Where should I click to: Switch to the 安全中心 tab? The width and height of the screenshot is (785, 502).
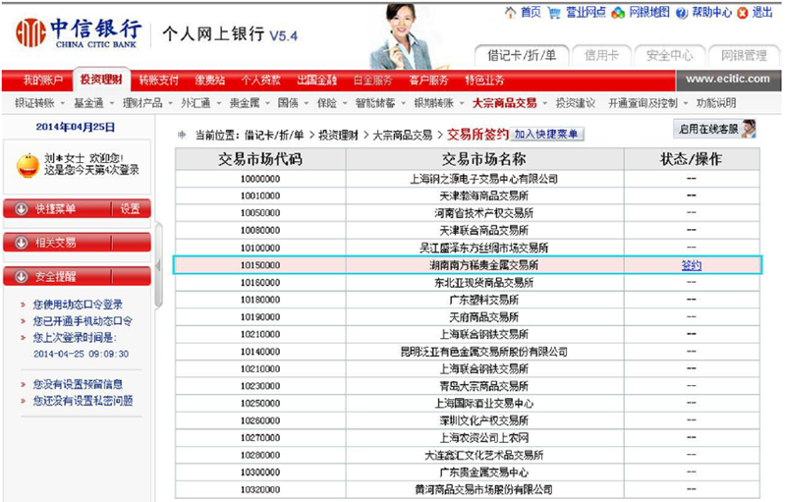click(x=670, y=56)
